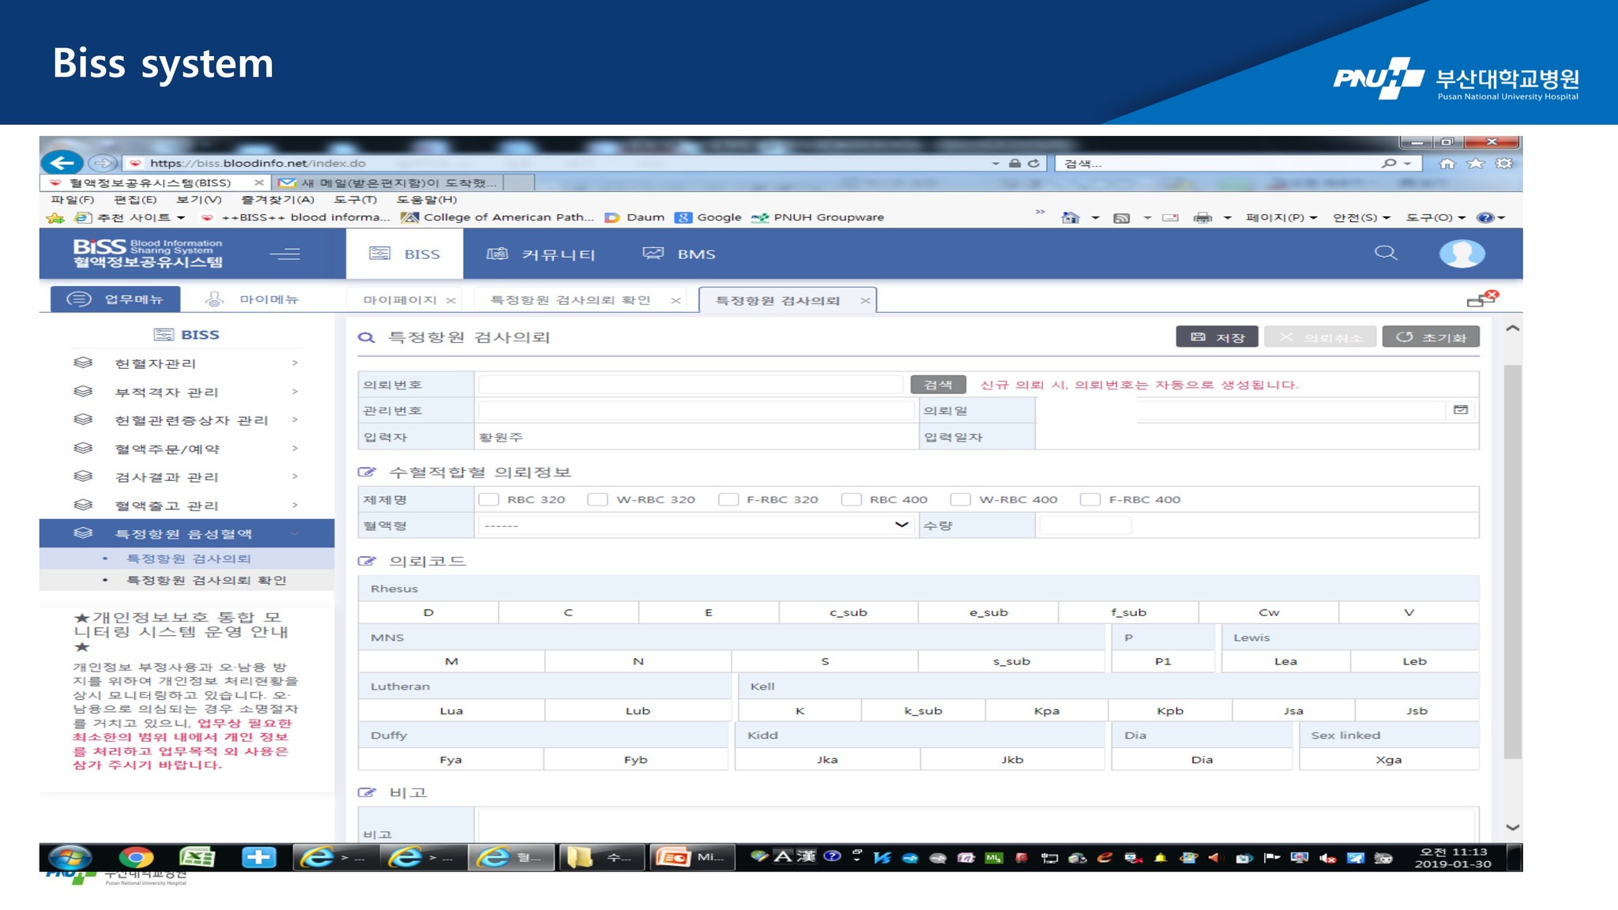
Task: Click the 저장 save button
Action: coord(1217,337)
